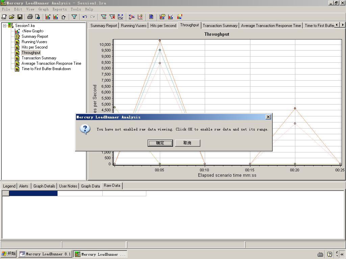Select the Throughput graph tab
The width and height of the screenshot is (346, 259).
pyautogui.click(x=190, y=25)
